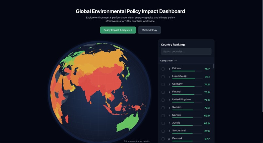Open the Methodology page

pos(149,30)
